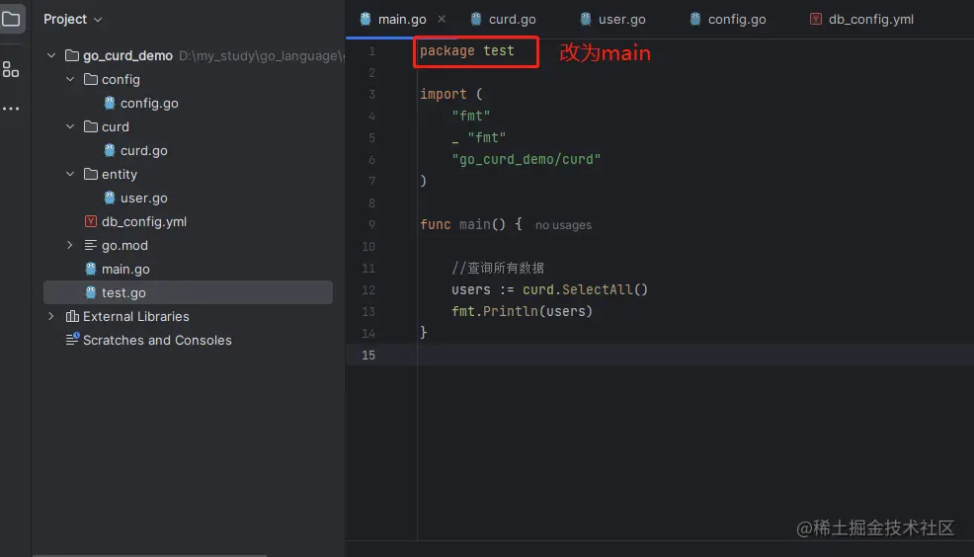The image size is (974, 557).
Task: Click line number 9 in gutter
Action: tap(371, 225)
